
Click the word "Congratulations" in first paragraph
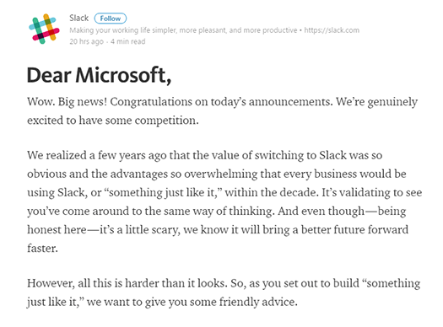pyautogui.click(x=151, y=102)
